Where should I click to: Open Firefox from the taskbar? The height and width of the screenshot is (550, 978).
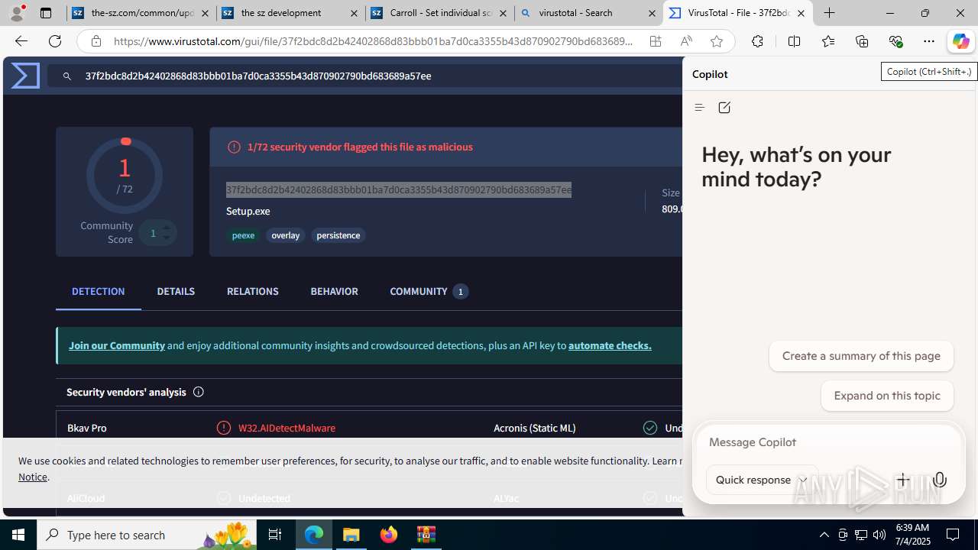[389, 535]
